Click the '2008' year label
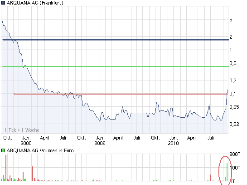 click(x=26, y=143)
